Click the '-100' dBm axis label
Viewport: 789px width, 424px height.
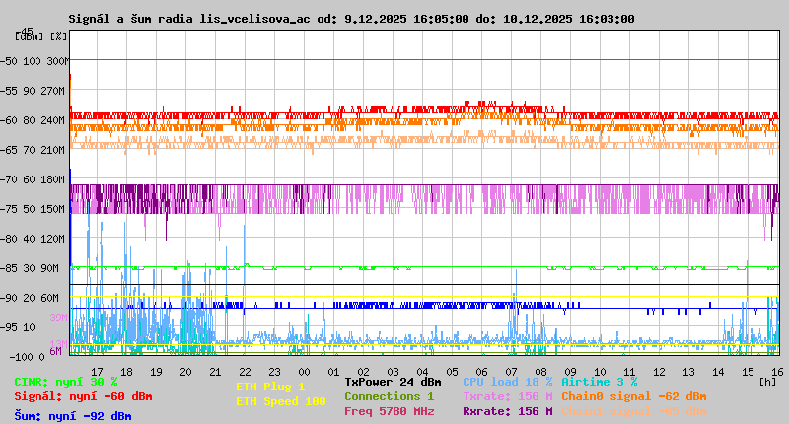[x=20, y=357]
